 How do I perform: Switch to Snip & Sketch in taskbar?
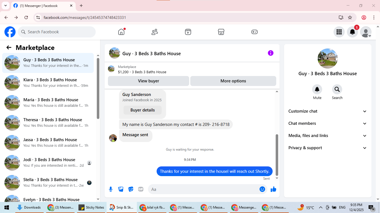(x=122, y=207)
